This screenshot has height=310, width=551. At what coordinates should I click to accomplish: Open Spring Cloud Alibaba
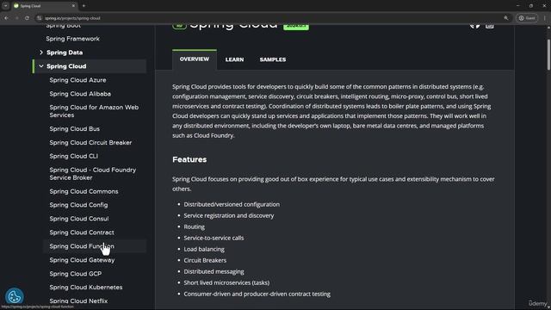pos(80,94)
